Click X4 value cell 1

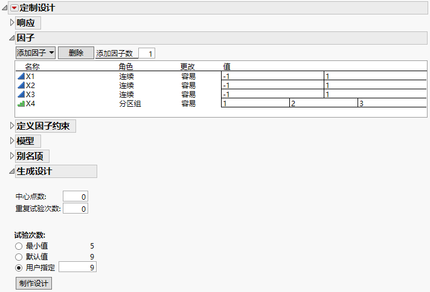(x=255, y=103)
